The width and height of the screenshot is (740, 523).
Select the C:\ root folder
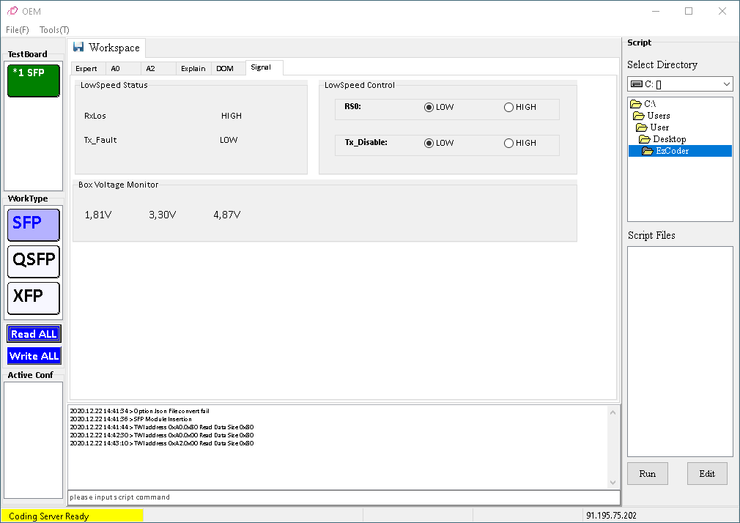tap(649, 104)
